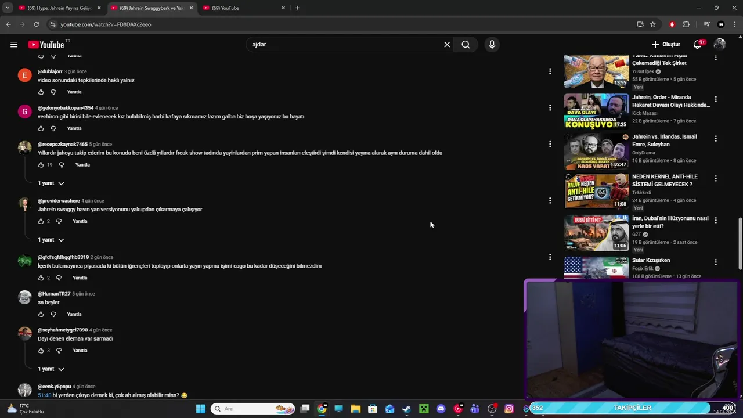Reload the page in Chrome
The image size is (743, 418).
36,24
